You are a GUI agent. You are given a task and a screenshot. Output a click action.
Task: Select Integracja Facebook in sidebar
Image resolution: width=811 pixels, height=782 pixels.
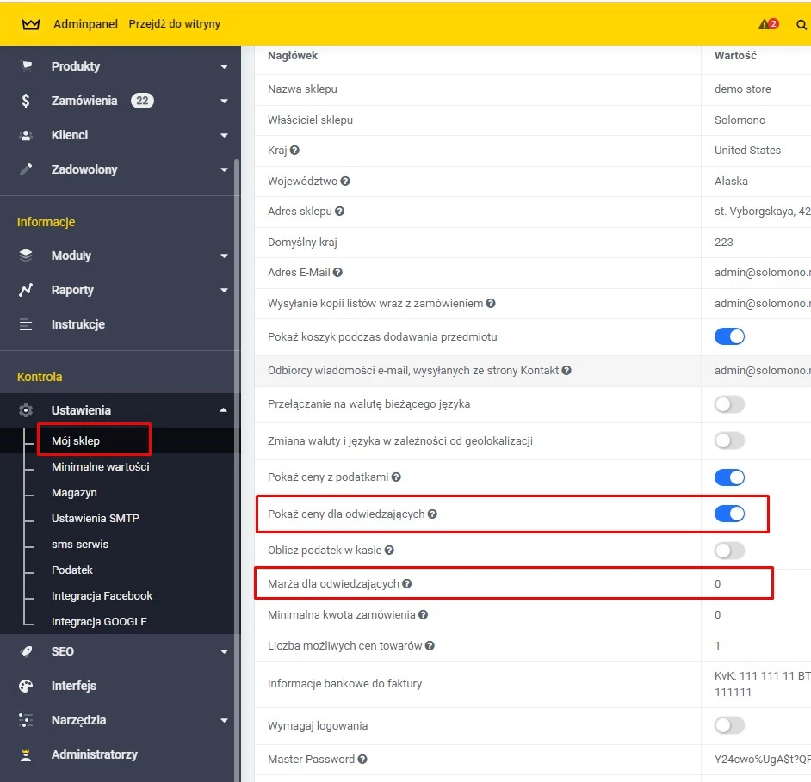coord(102,596)
